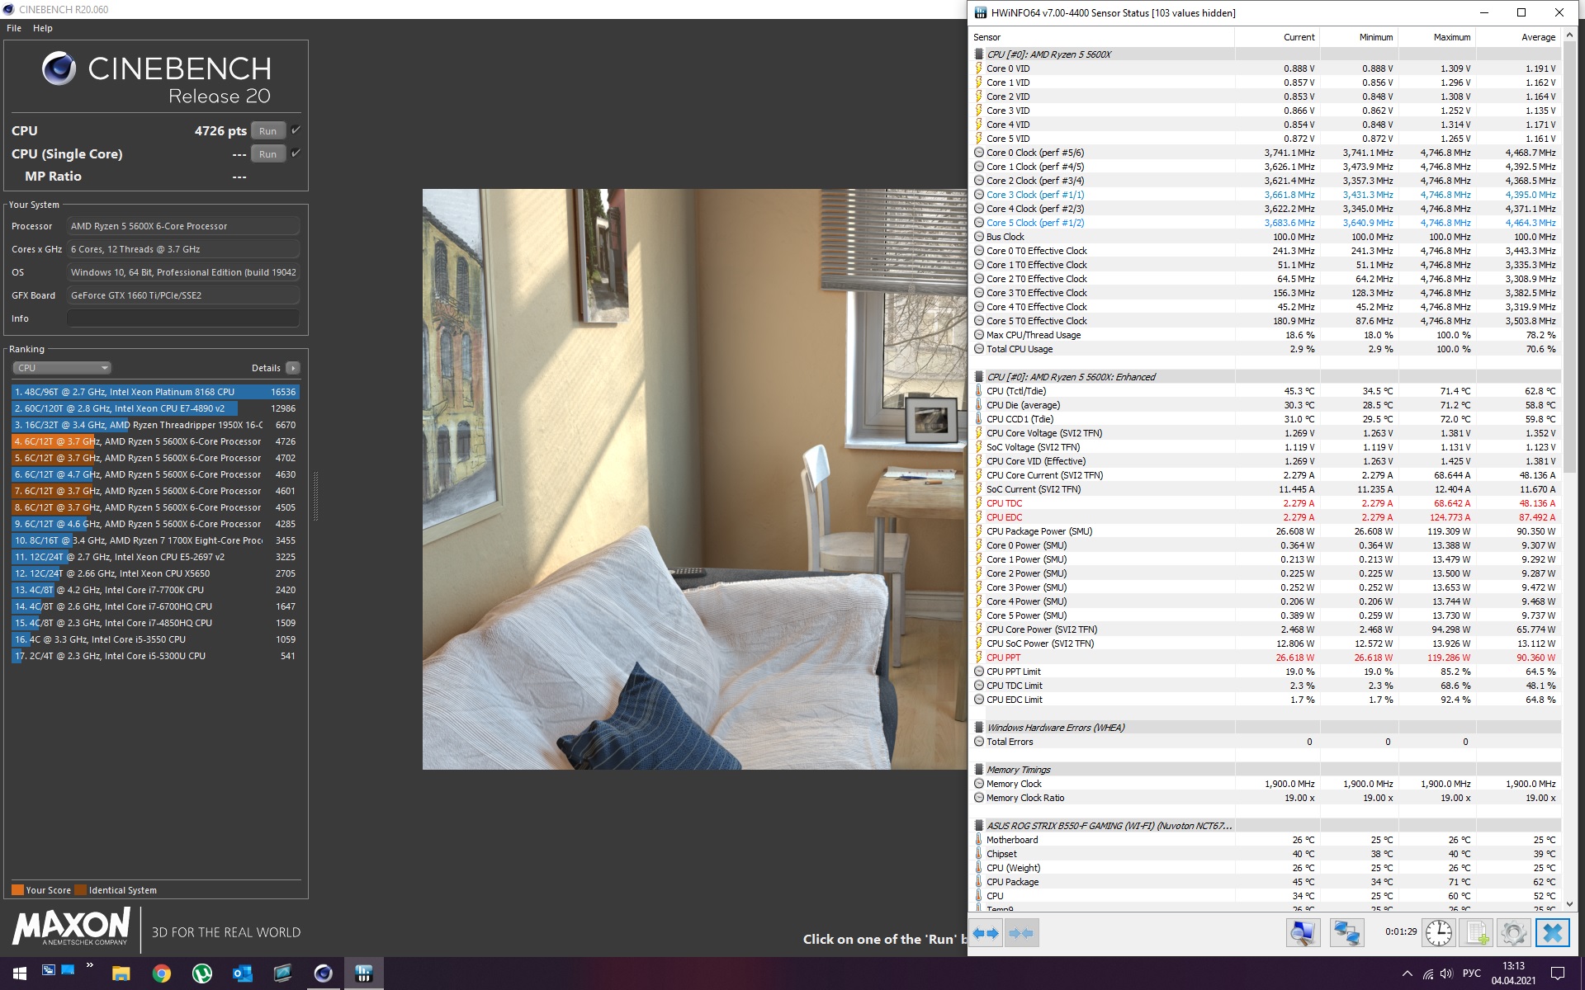
Task: Click the clock reset timer icon
Action: [1439, 933]
